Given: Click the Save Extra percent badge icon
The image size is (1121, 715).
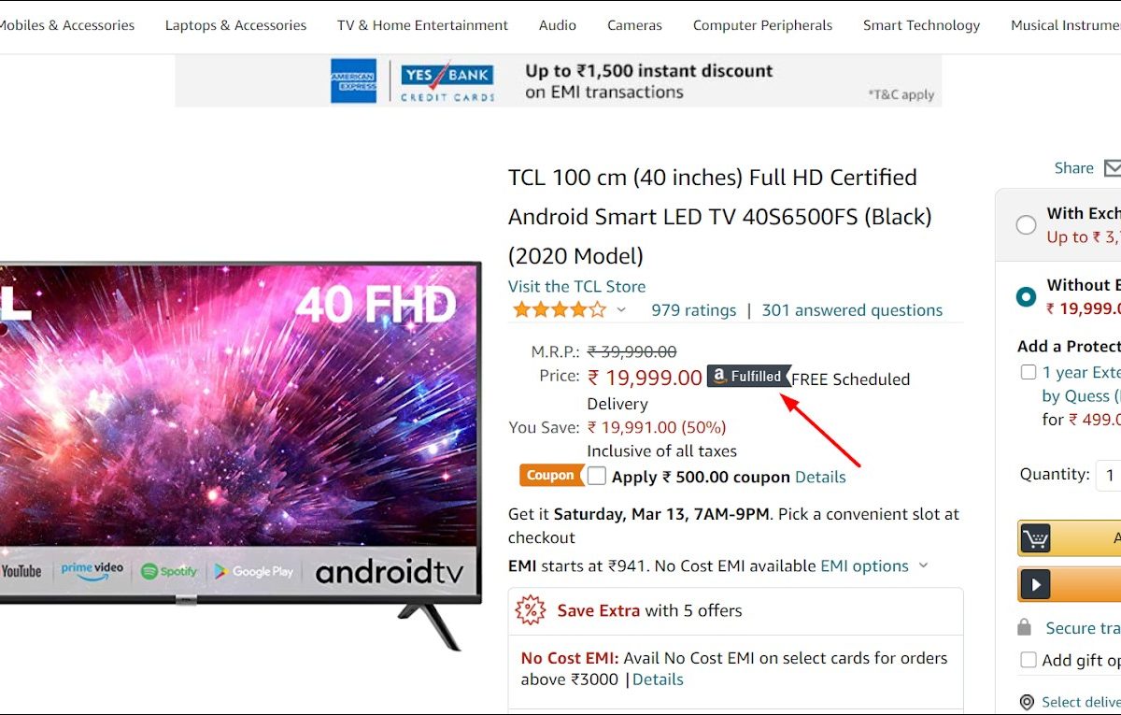Looking at the screenshot, I should pos(531,610).
